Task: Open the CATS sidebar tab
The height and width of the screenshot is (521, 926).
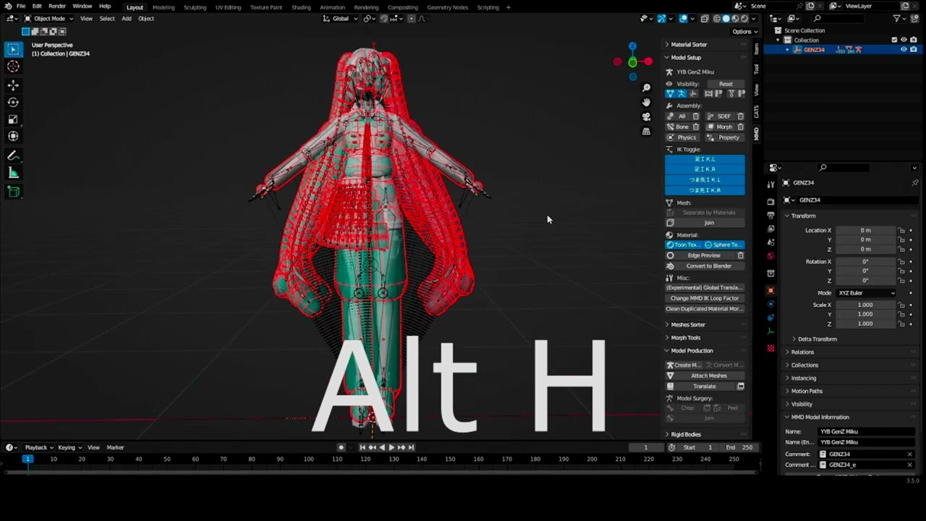Action: pyautogui.click(x=757, y=111)
